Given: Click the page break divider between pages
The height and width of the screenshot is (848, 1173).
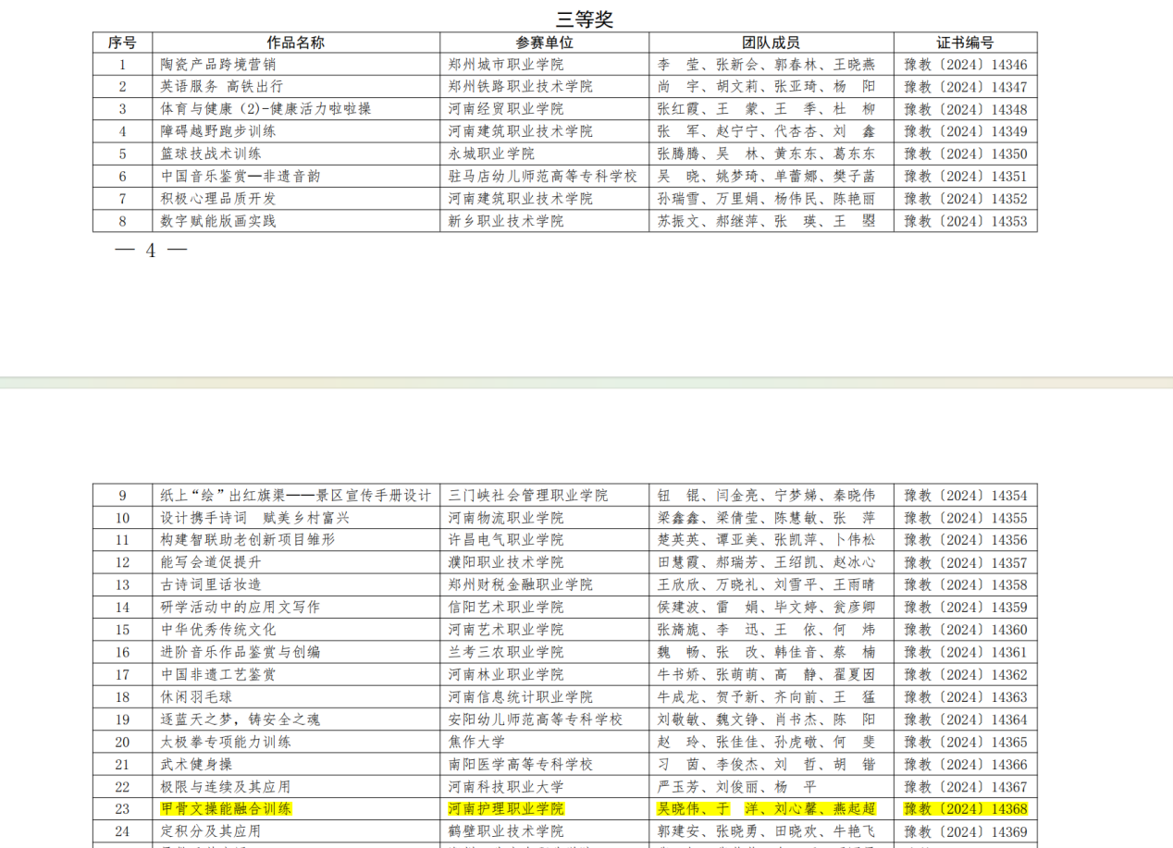Looking at the screenshot, I should (x=586, y=382).
